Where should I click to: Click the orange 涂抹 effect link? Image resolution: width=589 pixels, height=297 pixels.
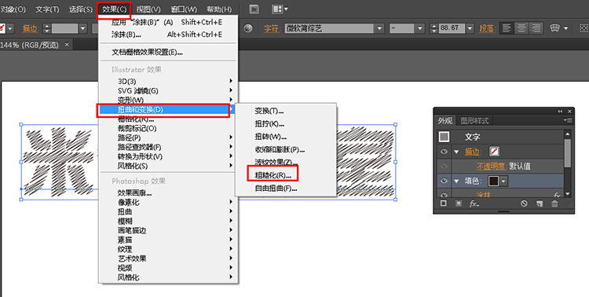(483, 195)
